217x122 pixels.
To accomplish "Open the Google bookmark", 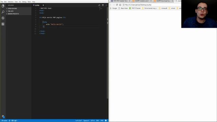I will pyautogui.click(x=113, y=8).
